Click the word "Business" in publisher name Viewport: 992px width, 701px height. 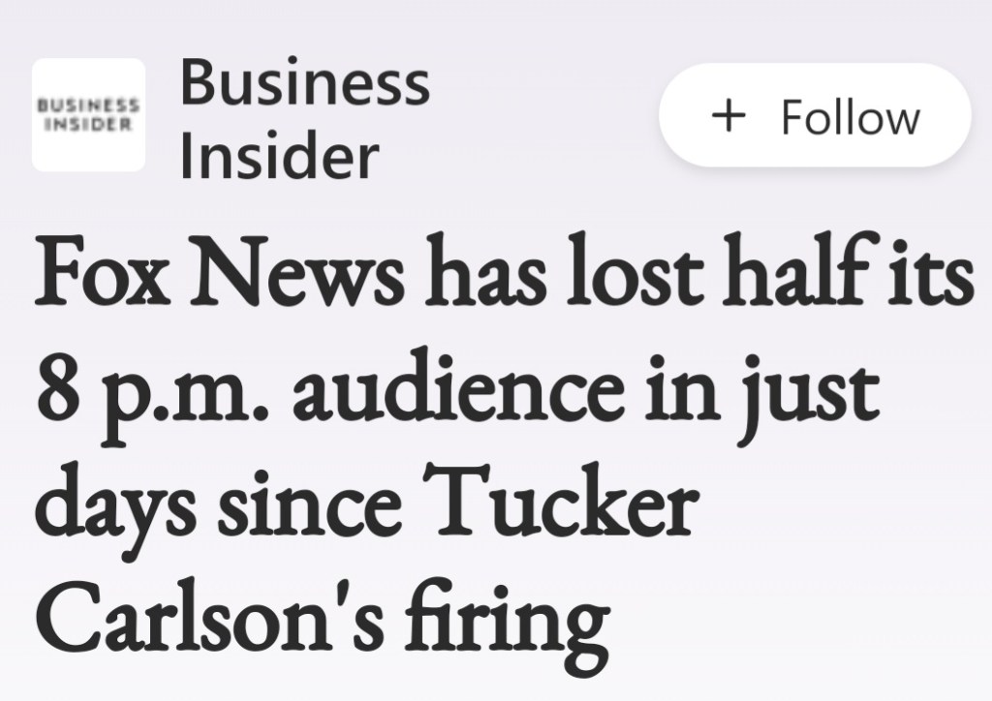coord(304,83)
